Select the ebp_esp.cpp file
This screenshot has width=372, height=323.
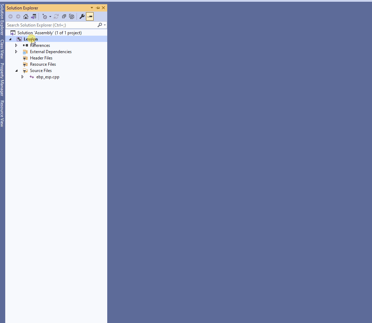(x=48, y=77)
